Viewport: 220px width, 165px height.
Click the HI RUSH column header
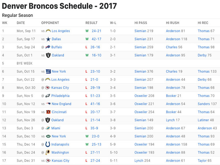point(173,23)
